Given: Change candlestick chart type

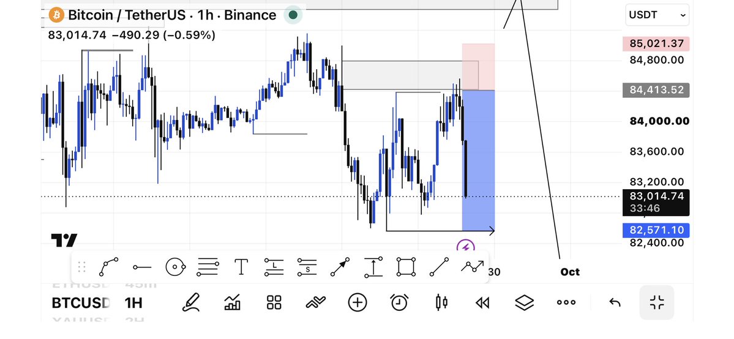Looking at the screenshot, I should tap(441, 302).
